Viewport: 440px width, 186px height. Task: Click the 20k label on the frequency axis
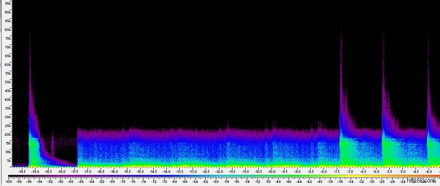pyautogui.click(x=7, y=134)
